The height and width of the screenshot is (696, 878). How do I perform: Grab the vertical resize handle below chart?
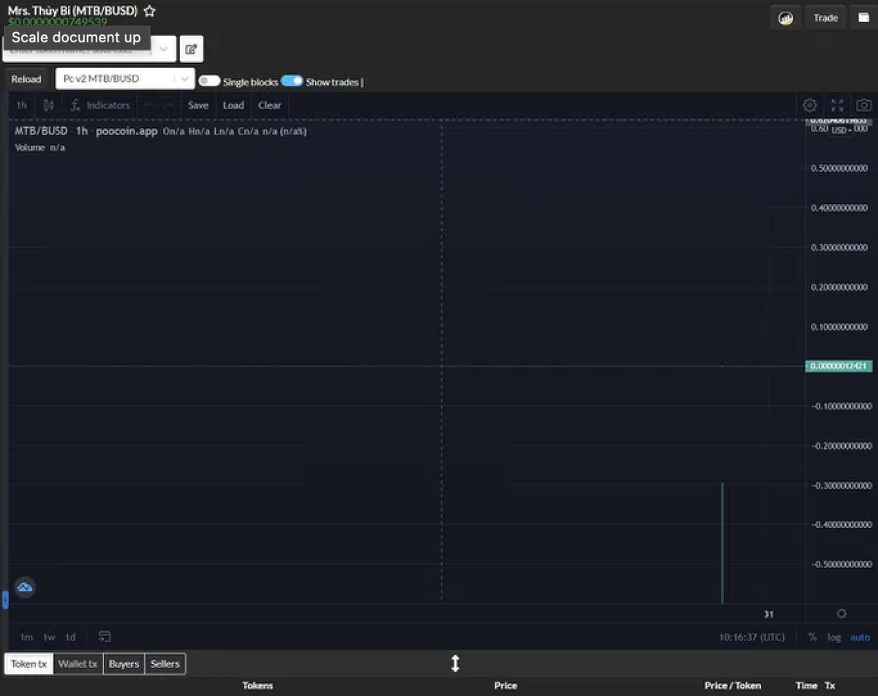coord(455,663)
